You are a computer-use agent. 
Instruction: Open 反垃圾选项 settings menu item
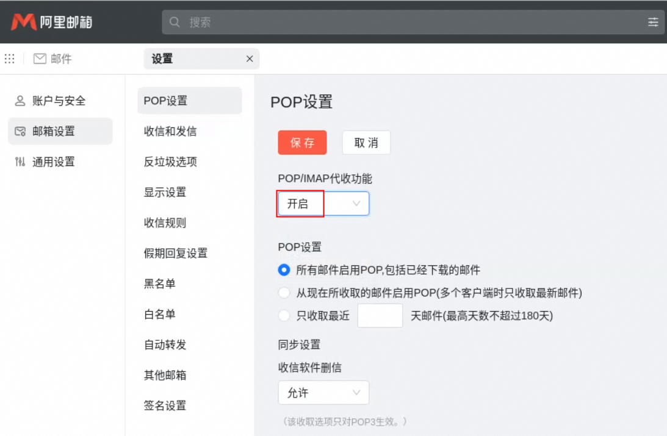[170, 162]
